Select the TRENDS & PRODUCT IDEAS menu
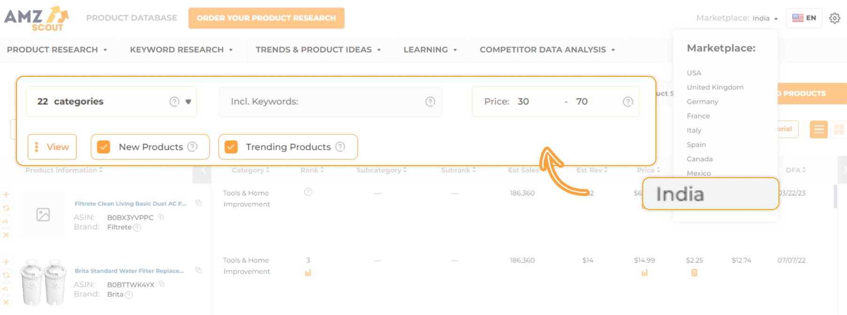 tap(314, 49)
